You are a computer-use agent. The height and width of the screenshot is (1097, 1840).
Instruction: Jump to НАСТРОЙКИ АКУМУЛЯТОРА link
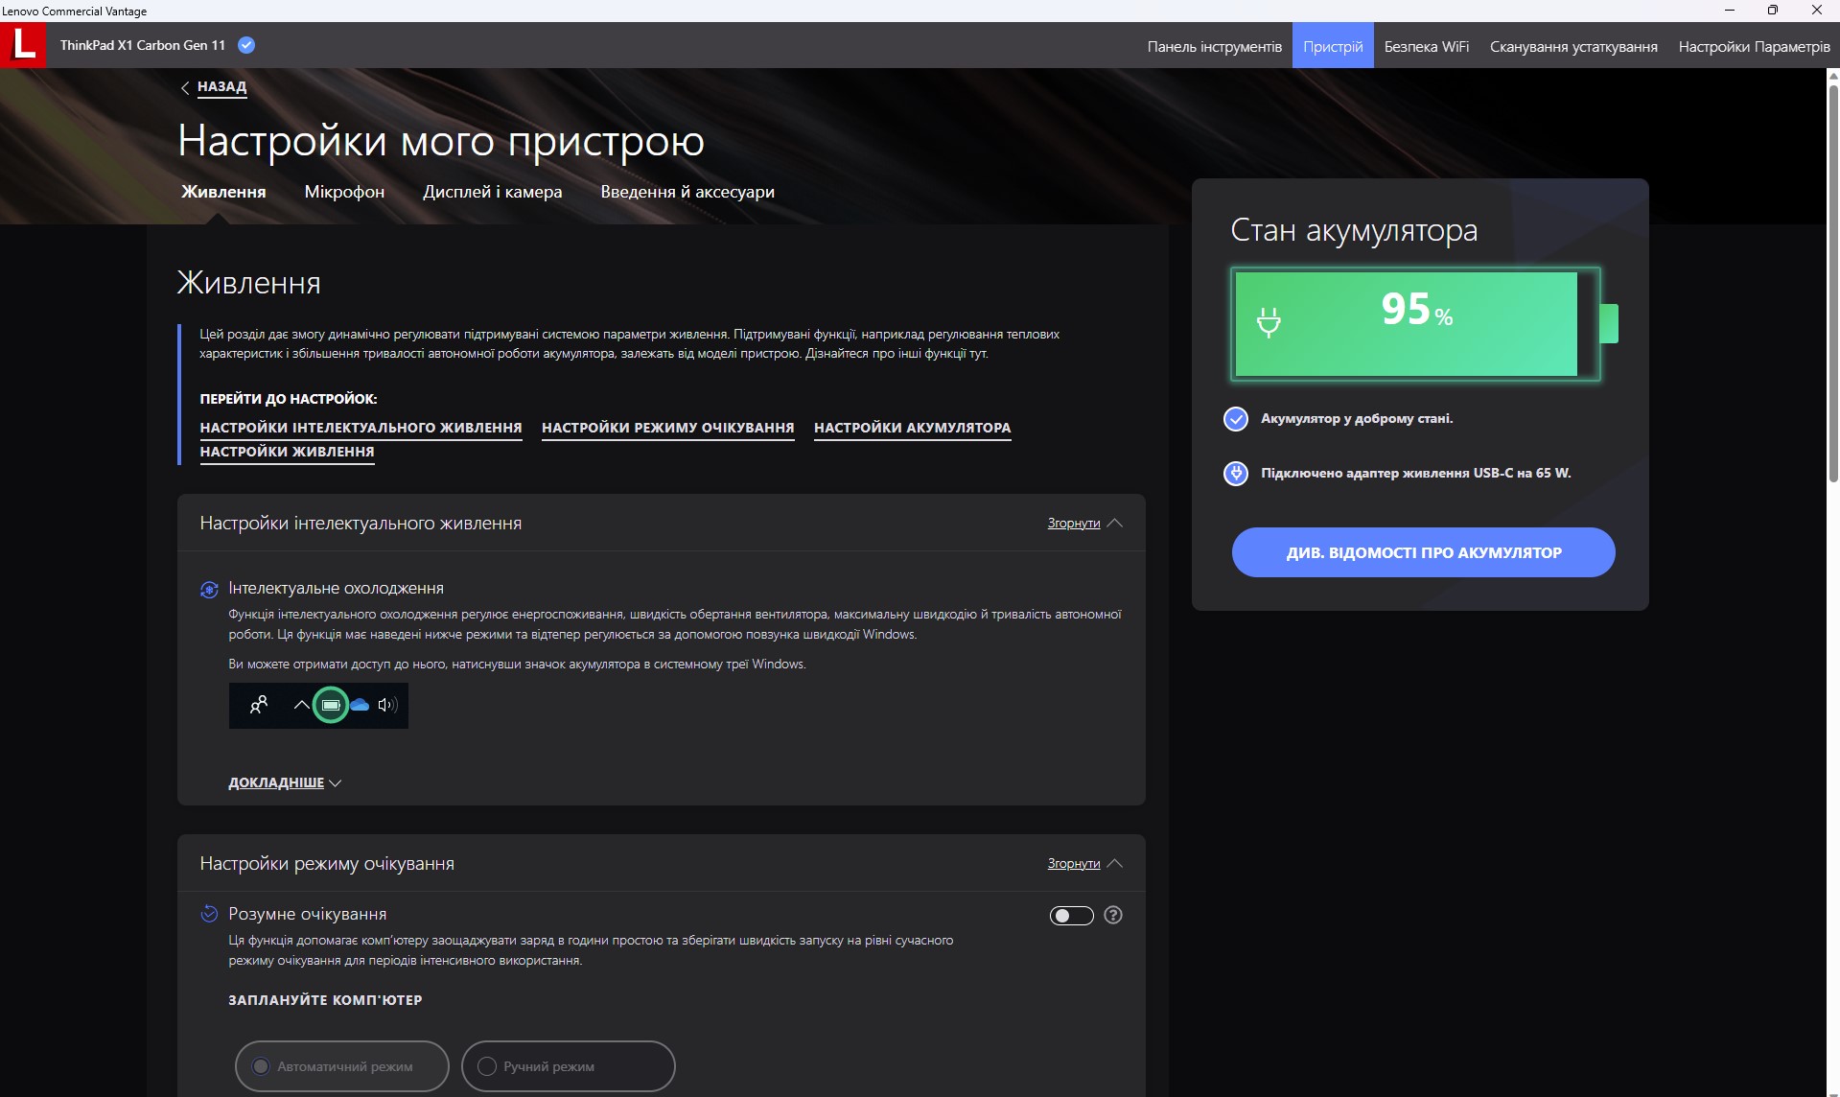(x=912, y=428)
